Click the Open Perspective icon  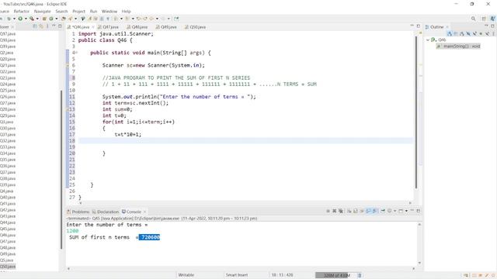click(484, 19)
